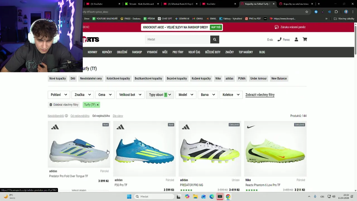Click the search magnifier button

point(214,39)
